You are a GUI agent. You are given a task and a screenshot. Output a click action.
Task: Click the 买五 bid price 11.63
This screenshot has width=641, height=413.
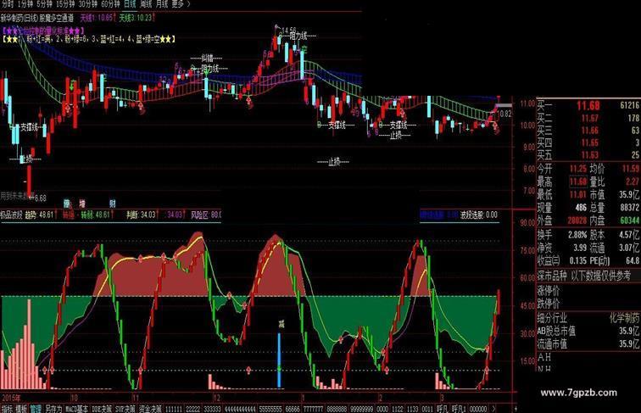(590, 155)
